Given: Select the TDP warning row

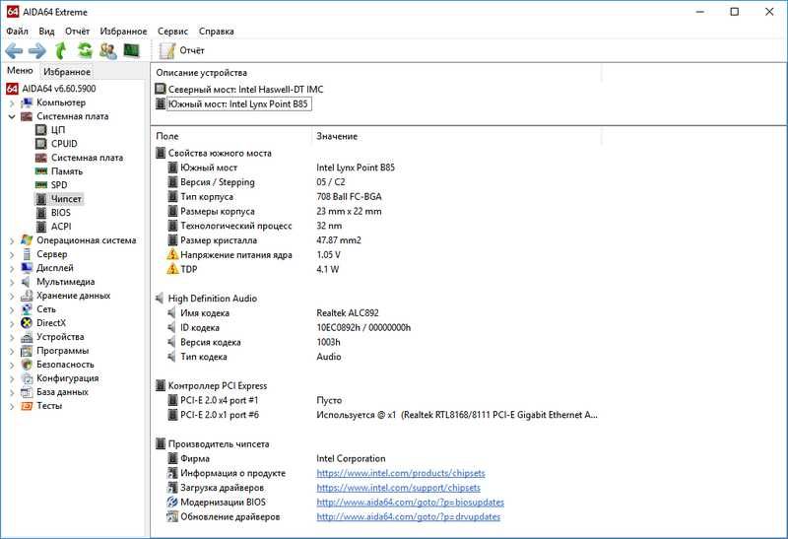Looking at the screenshot, I should coord(376,270).
